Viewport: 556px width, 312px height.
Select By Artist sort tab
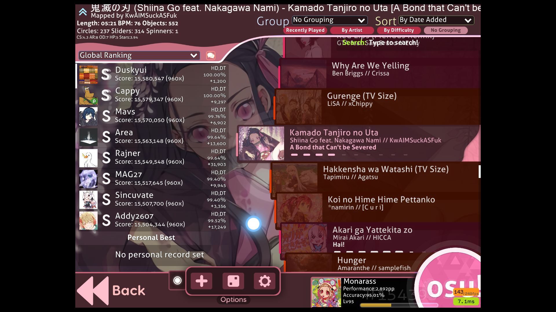click(x=352, y=30)
